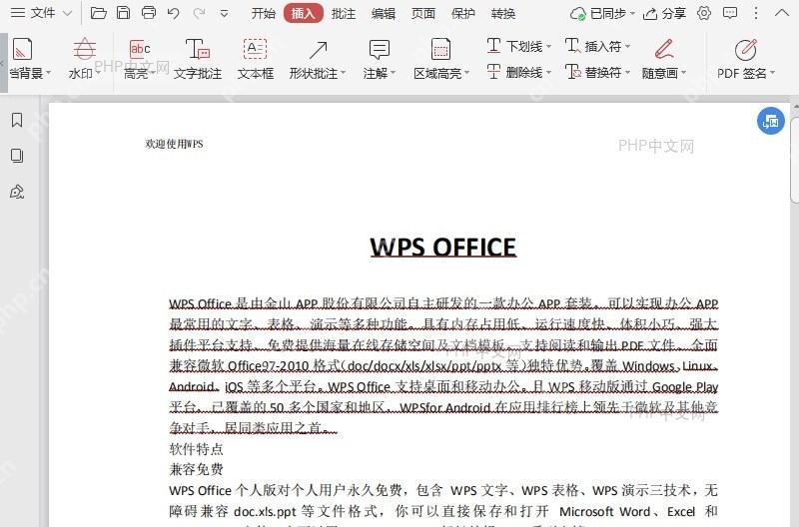799x527 pixels.
Task: Switch to the 开始 tab
Action: (x=264, y=13)
